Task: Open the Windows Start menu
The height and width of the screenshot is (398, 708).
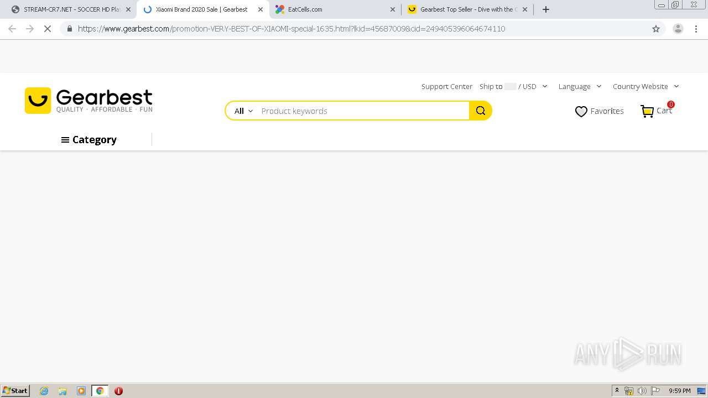Action: (15, 391)
